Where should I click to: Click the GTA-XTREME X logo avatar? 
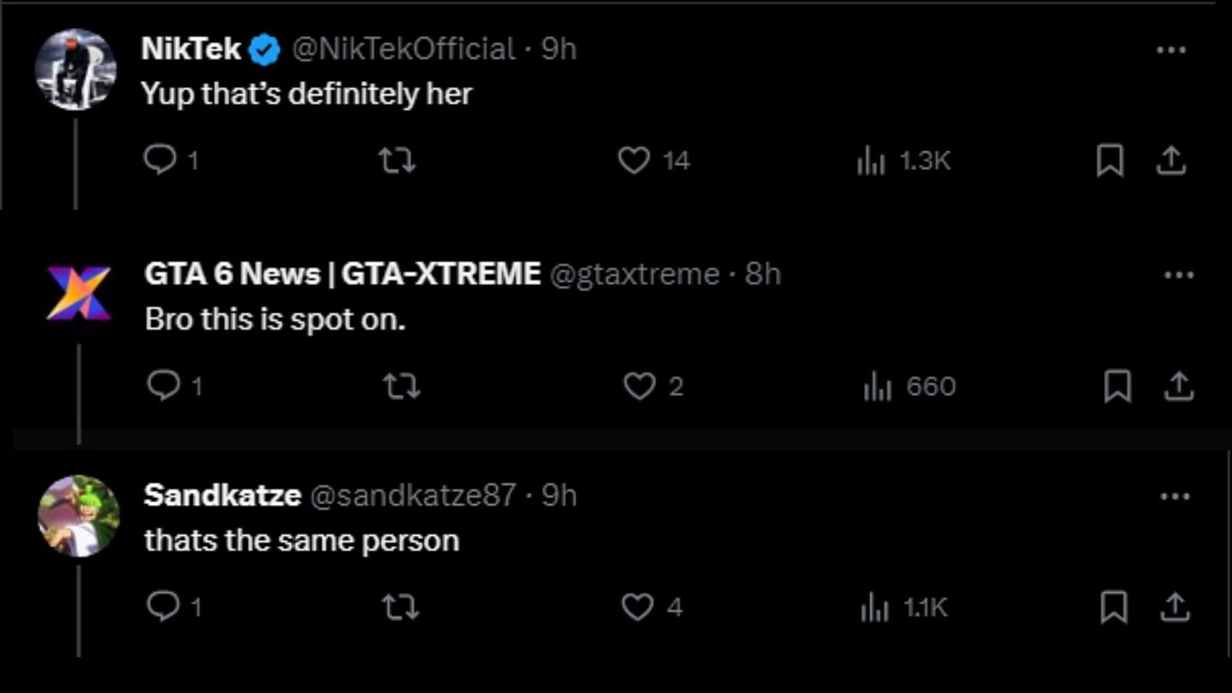(x=79, y=293)
